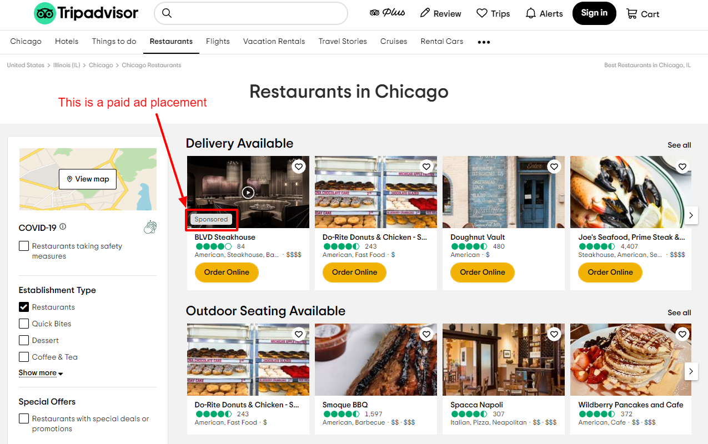Open the Doughnut Vault photo thumbnail

(x=504, y=192)
